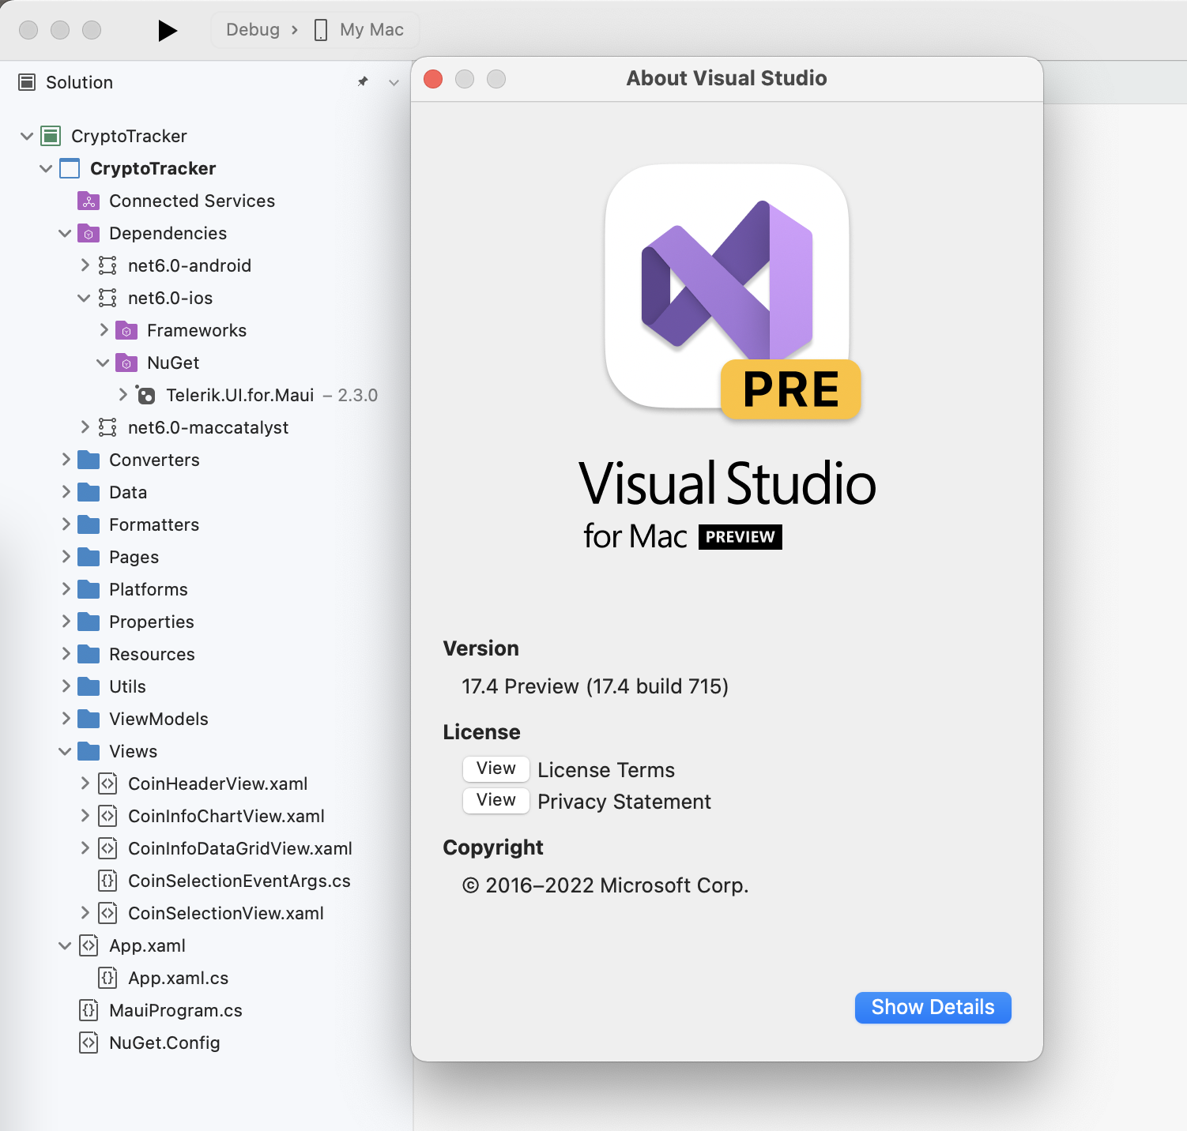The image size is (1187, 1131).
Task: Click the NuGet folder icon
Action: click(126, 363)
